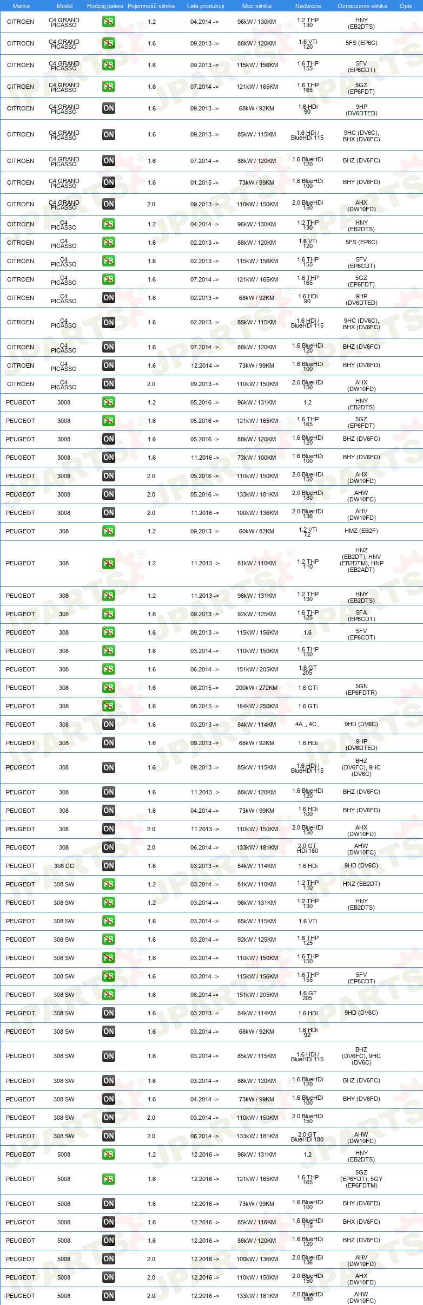Click PB fuel icon for 308 SW 1.6 VTi row
The image size is (423, 1305).
pyautogui.click(x=109, y=921)
